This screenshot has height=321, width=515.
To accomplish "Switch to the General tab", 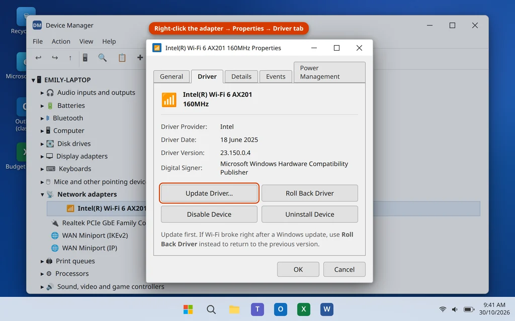I will [x=171, y=76].
